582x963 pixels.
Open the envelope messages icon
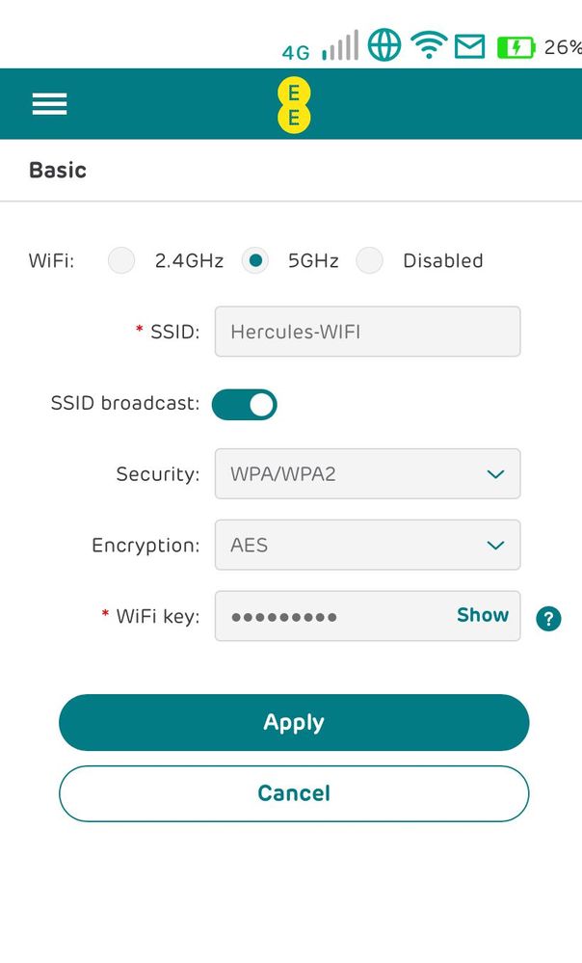pyautogui.click(x=469, y=45)
